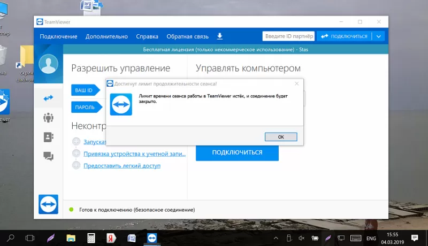This screenshot has height=246, width=428.
Task: Click the TeamViewer logo at sidebar bottom
Action: 48,204
